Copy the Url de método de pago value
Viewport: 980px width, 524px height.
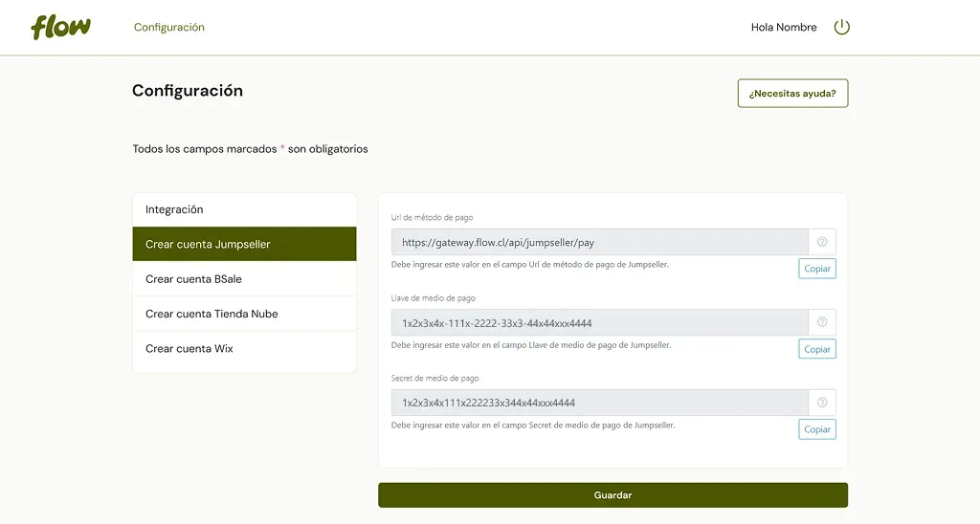817,269
